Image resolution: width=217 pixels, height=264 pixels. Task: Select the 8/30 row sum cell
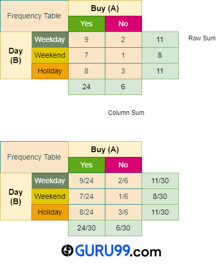tap(160, 196)
